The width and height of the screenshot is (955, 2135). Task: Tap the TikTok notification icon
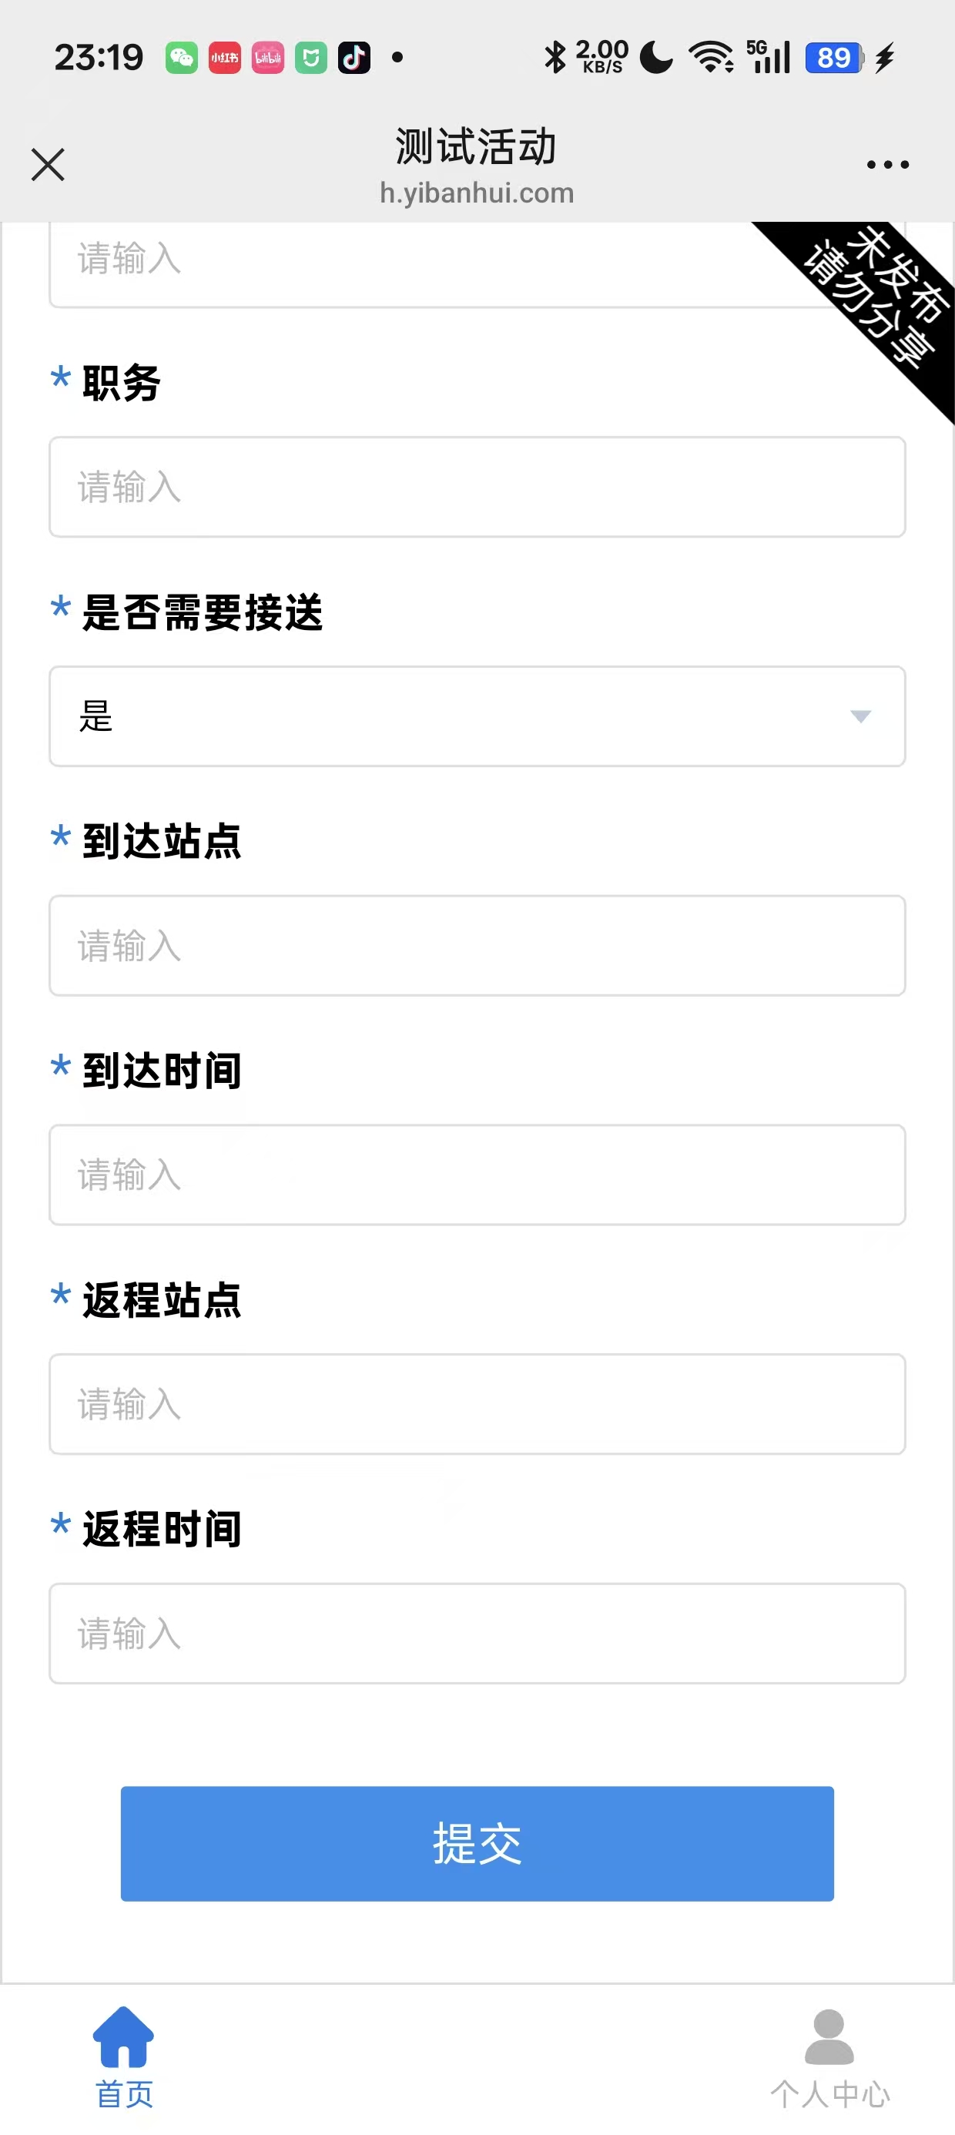[x=354, y=58]
